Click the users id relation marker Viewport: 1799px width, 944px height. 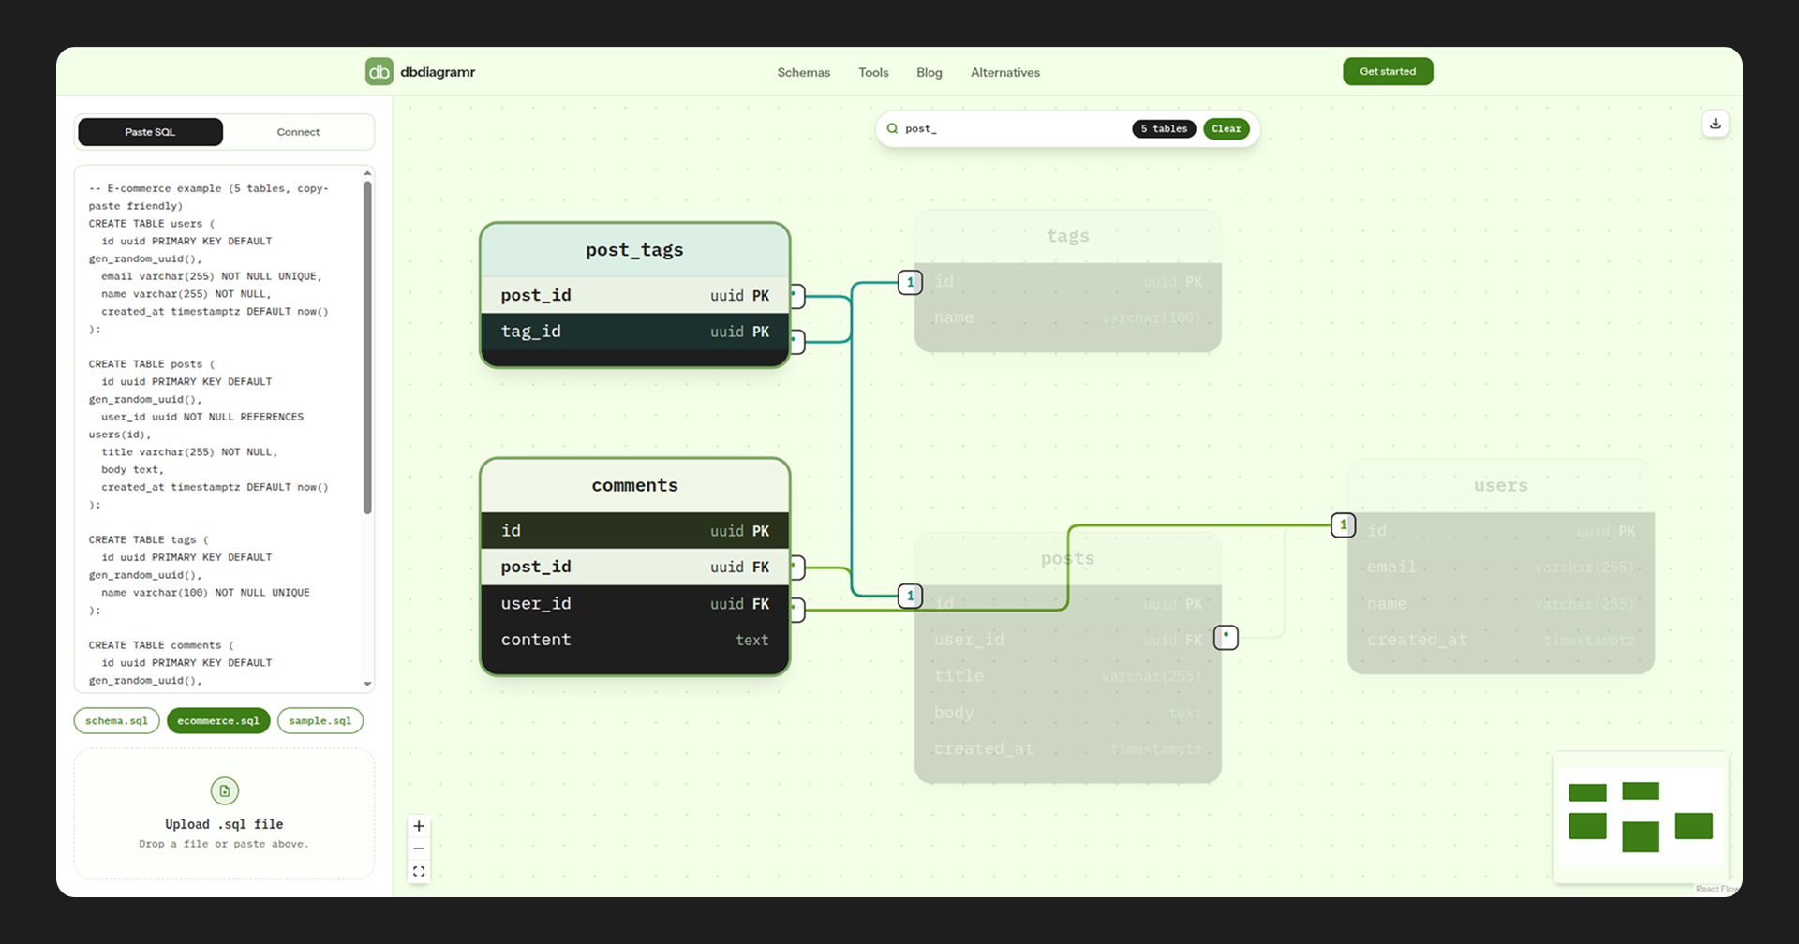(x=1343, y=525)
